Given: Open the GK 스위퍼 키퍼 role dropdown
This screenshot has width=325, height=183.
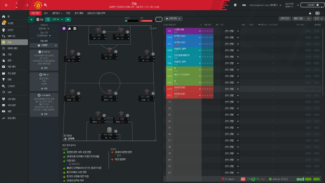Looking at the screenshot, I should 200,31.
